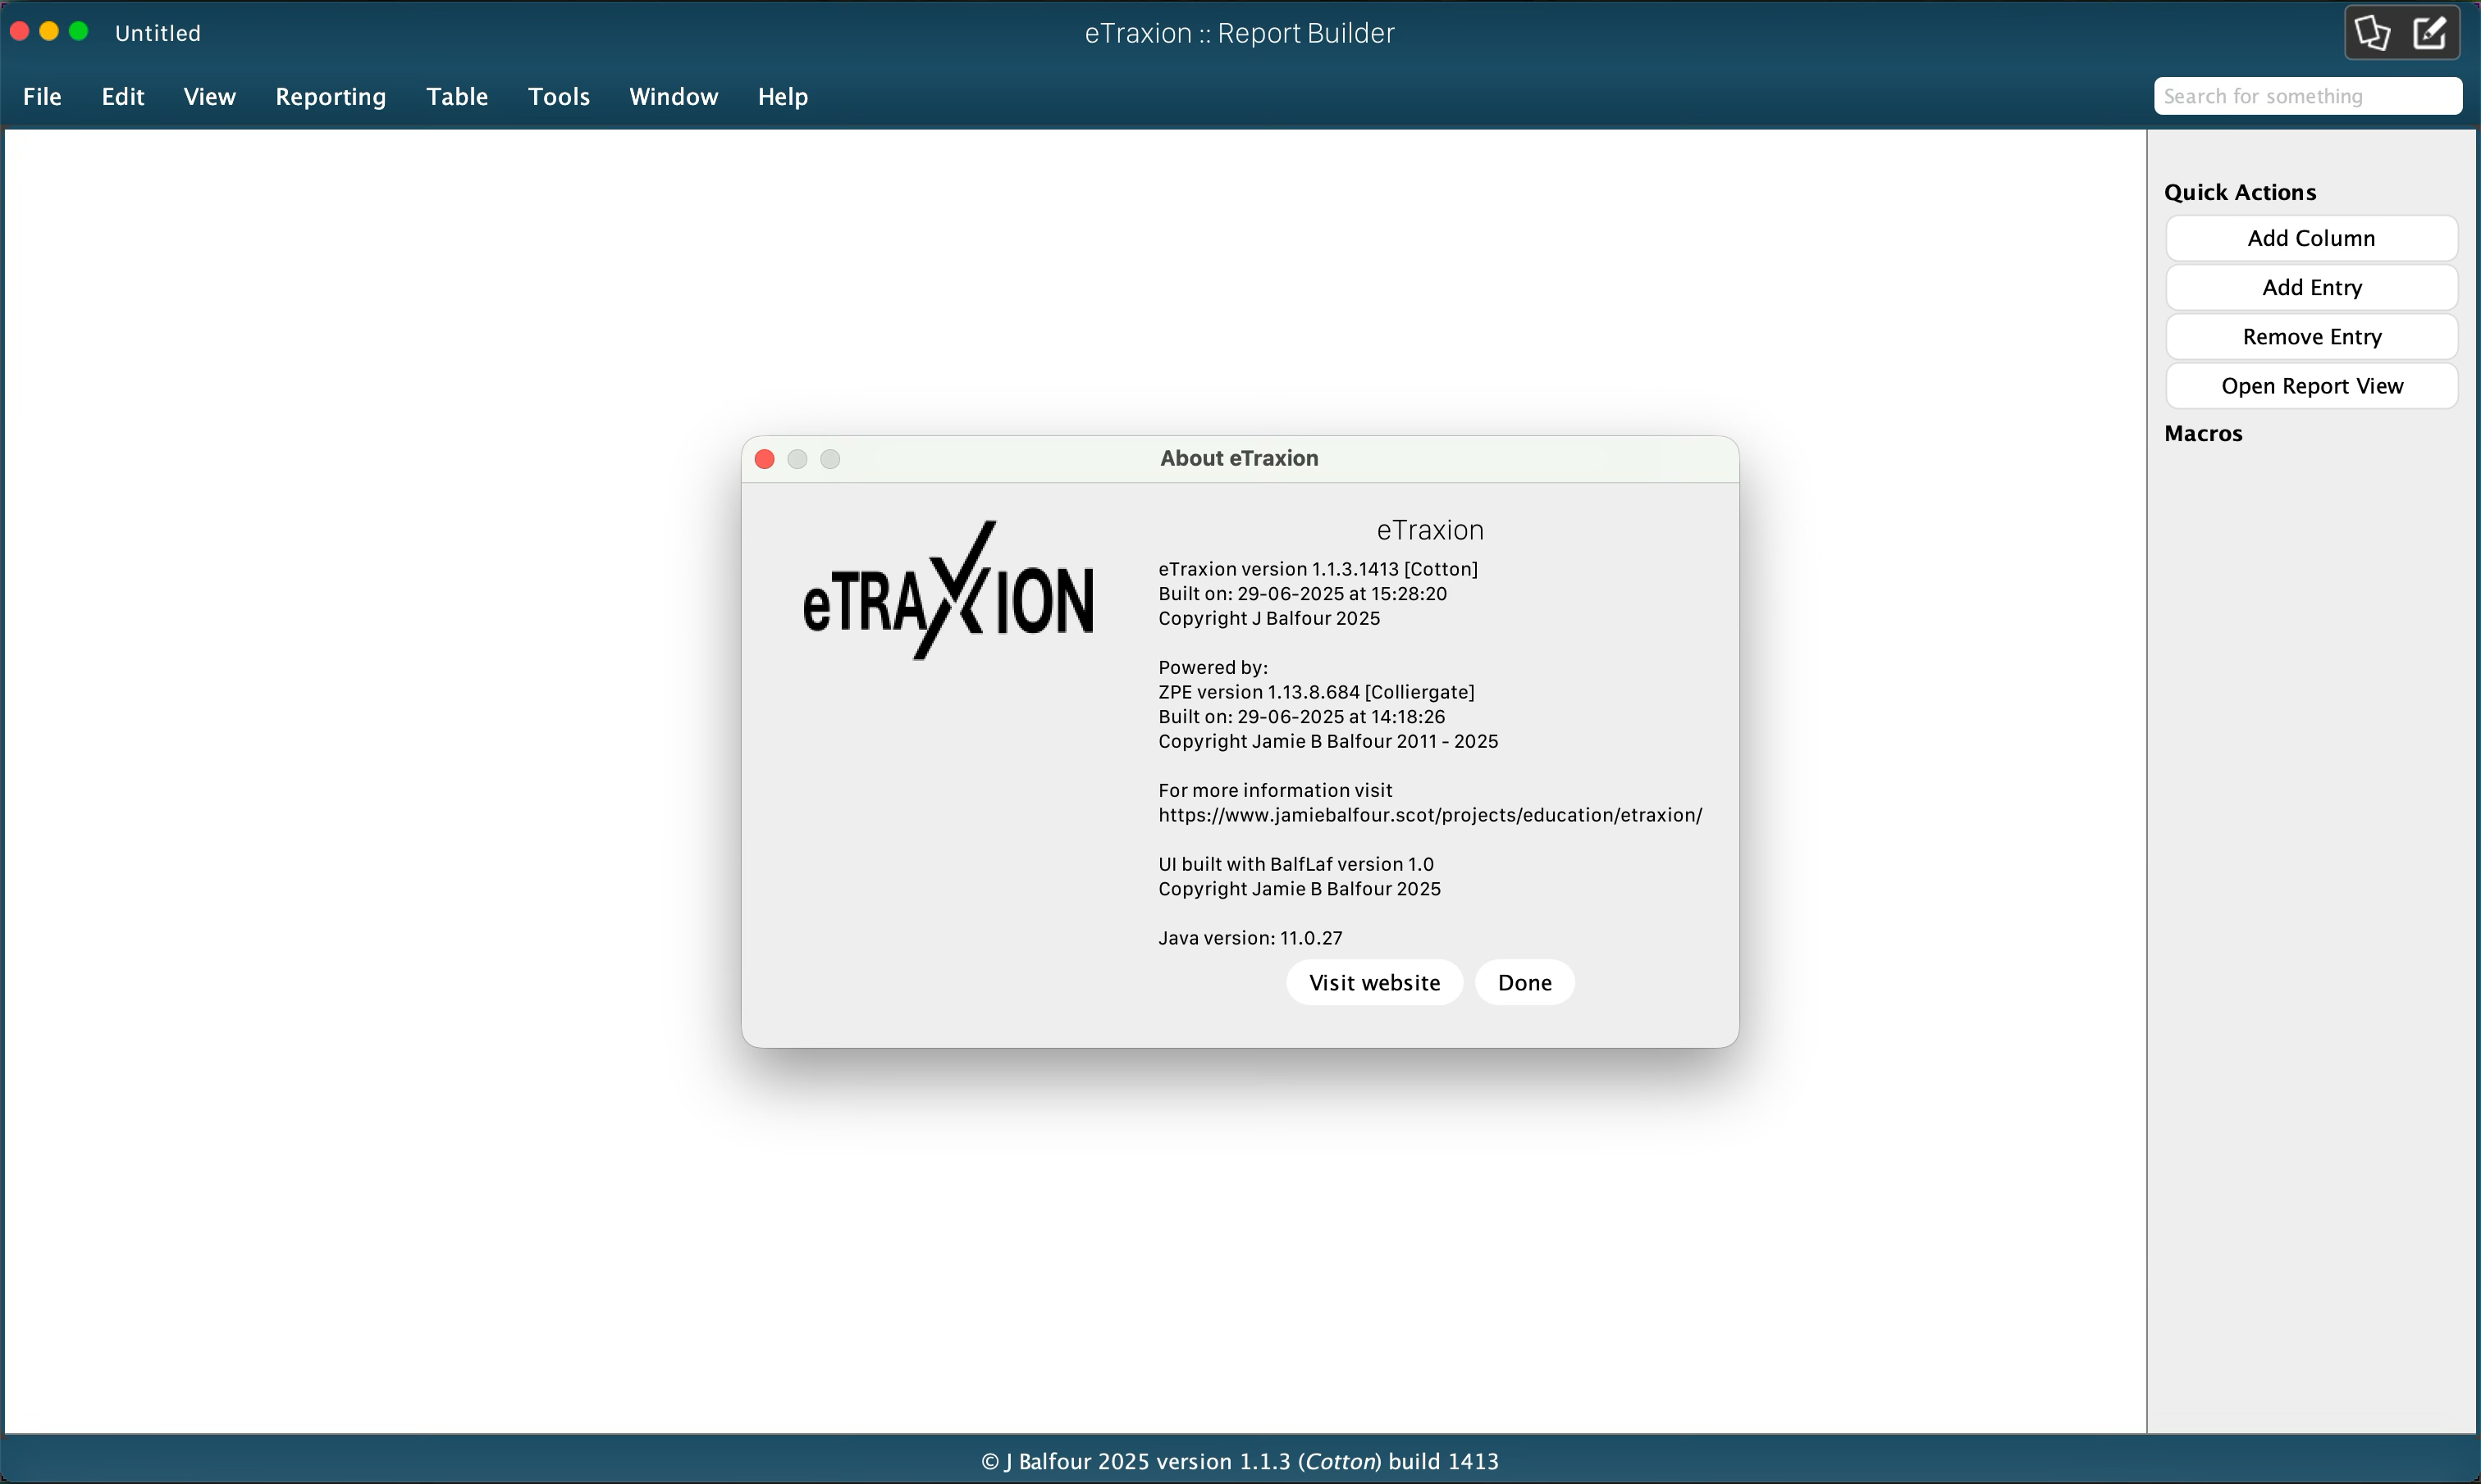Click the jamiebalfour.scot URL text
The width and height of the screenshot is (2481, 1484).
coord(1431,815)
